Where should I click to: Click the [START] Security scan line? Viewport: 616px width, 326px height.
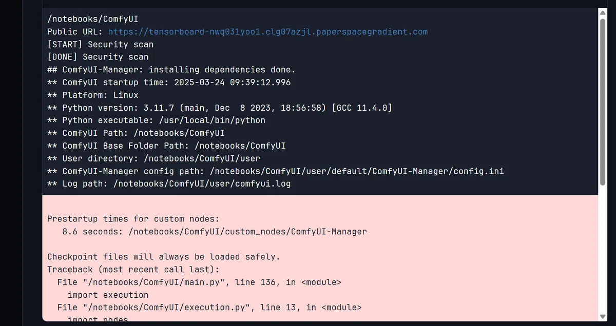click(x=100, y=45)
